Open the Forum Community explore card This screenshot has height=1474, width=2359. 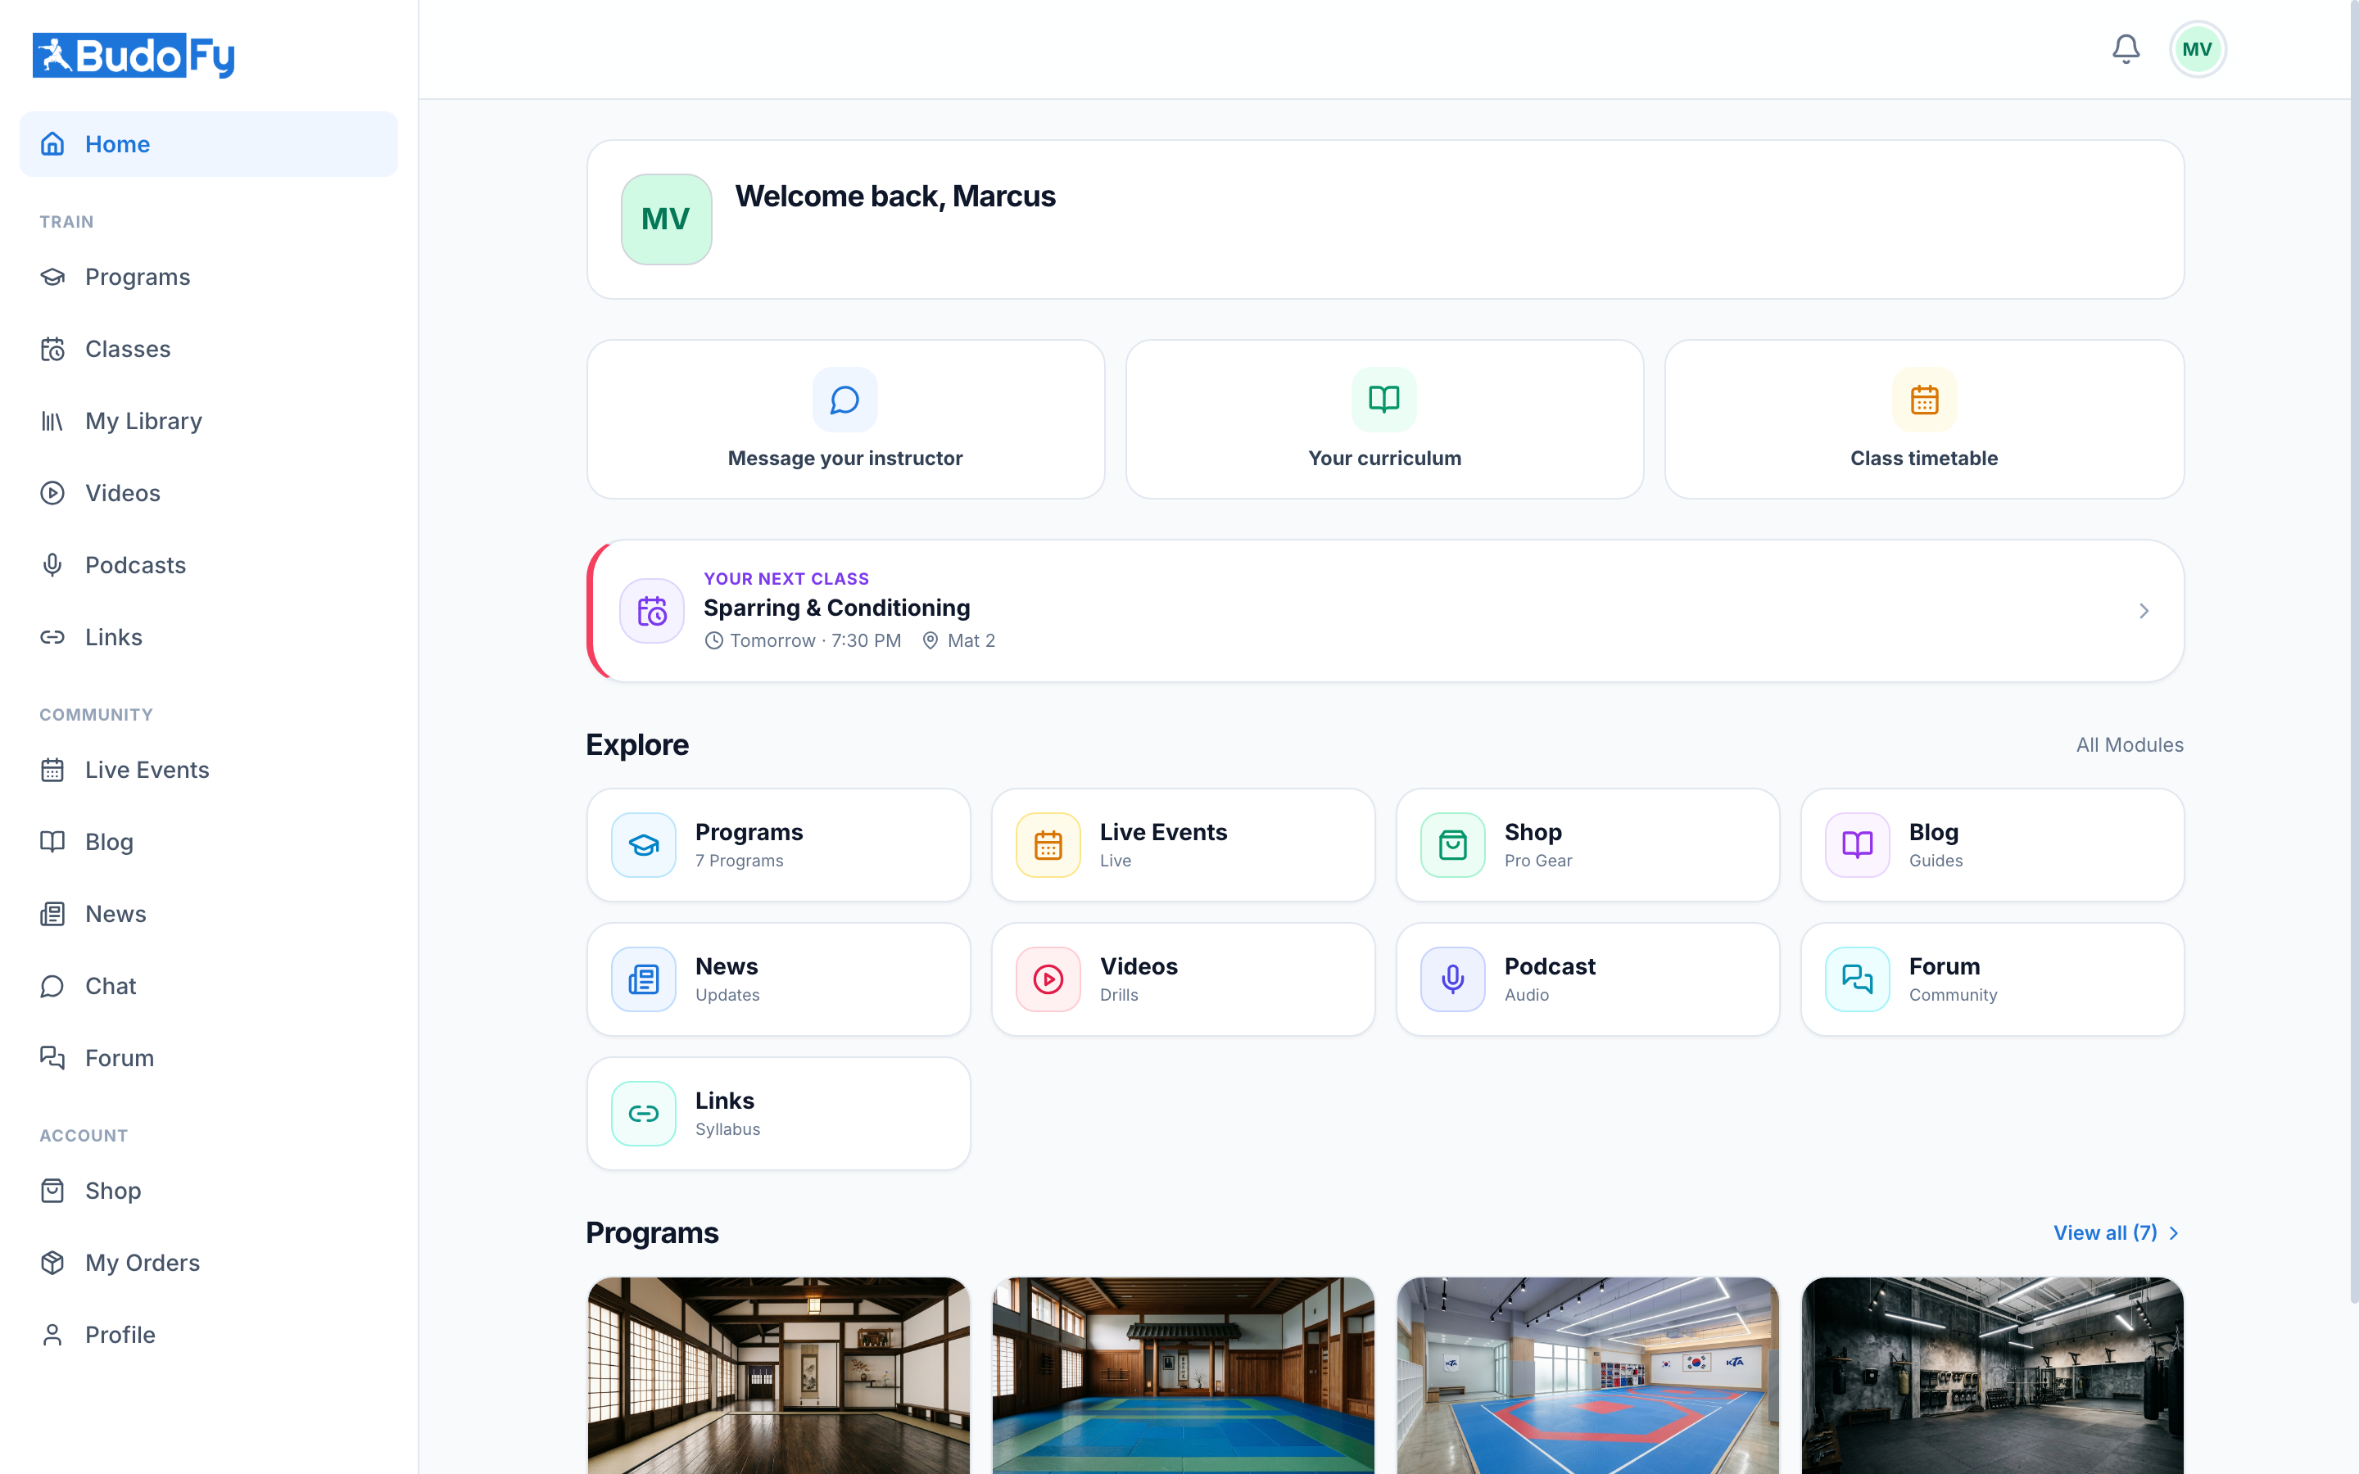[1993, 979]
